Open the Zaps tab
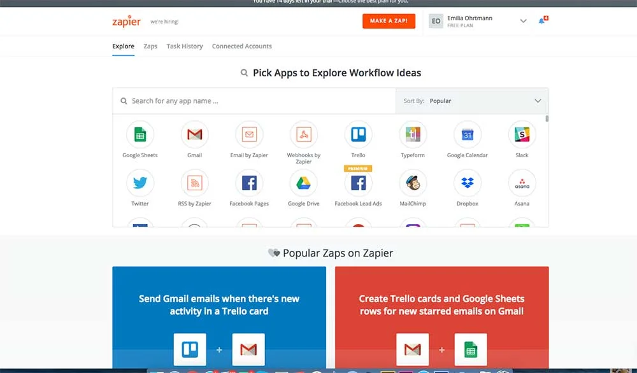The image size is (637, 373). [150, 46]
